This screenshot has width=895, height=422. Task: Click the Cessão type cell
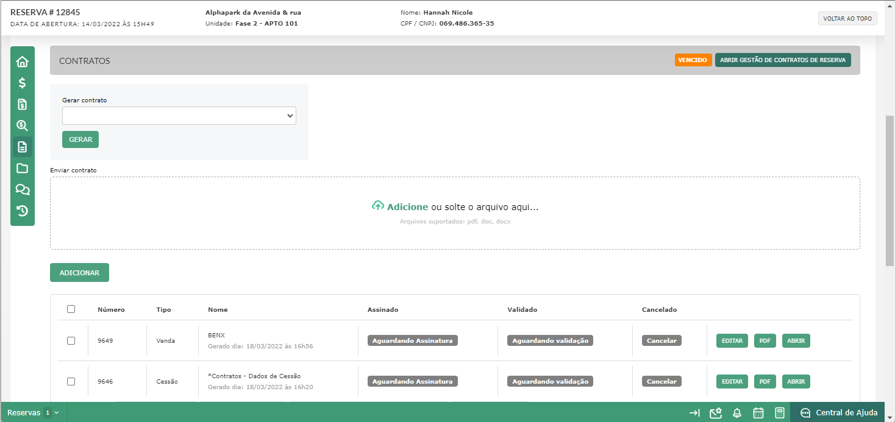[x=167, y=382]
